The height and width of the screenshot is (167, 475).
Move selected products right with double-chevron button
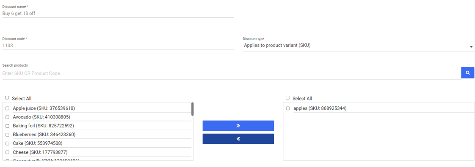pyautogui.click(x=238, y=126)
